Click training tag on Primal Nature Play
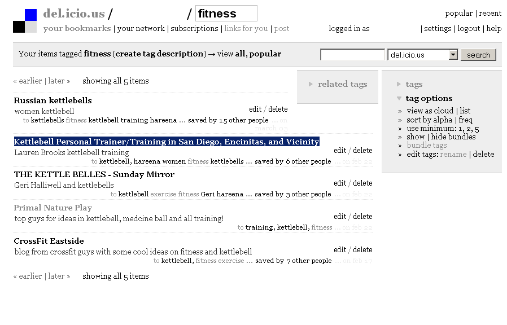The width and height of the screenshot is (507, 325). pyautogui.click(x=259, y=227)
